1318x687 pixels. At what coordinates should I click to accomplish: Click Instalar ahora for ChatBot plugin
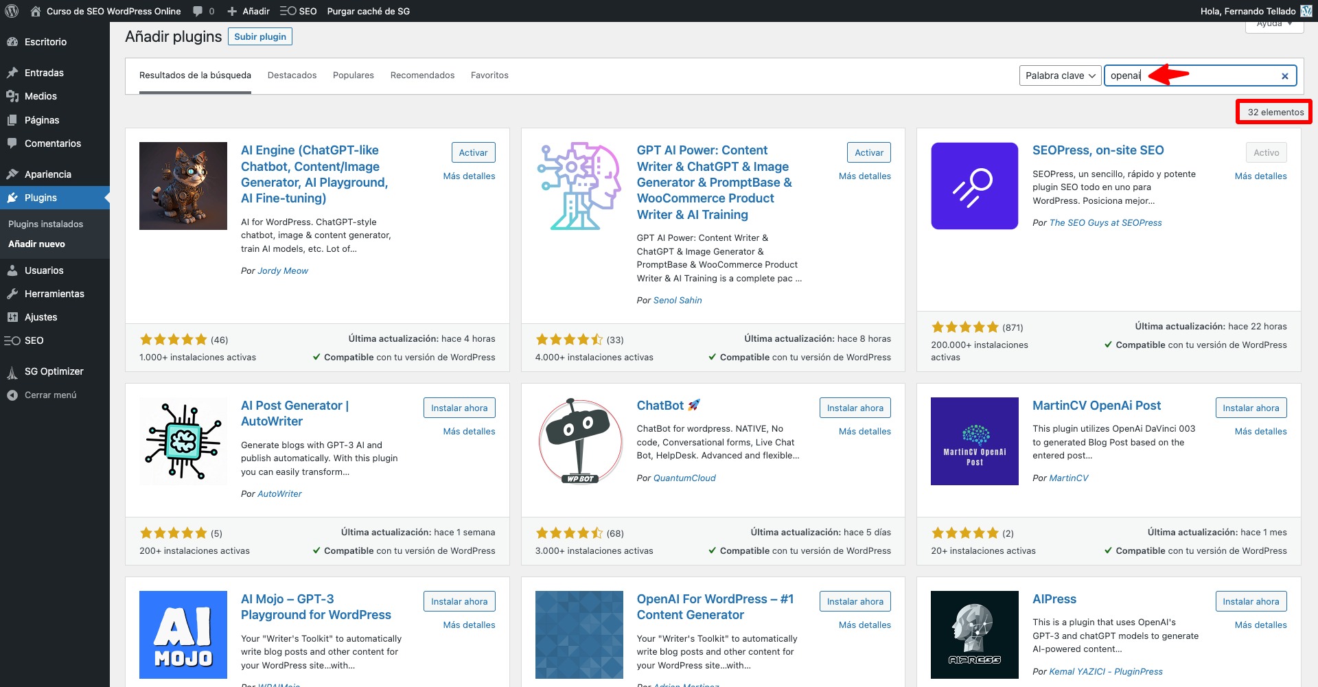click(x=855, y=408)
